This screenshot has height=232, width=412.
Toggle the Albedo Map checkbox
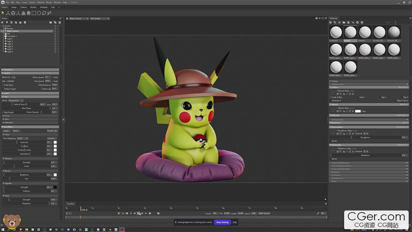click(x=337, y=108)
